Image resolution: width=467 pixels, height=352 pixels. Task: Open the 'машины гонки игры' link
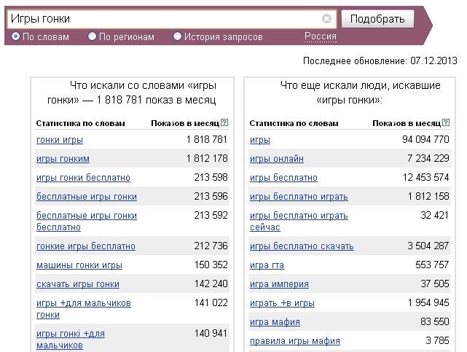point(79,265)
